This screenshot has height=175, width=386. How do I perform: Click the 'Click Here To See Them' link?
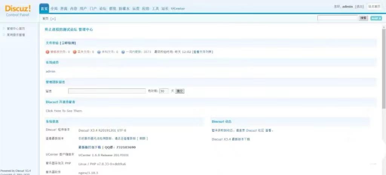pos(64,111)
